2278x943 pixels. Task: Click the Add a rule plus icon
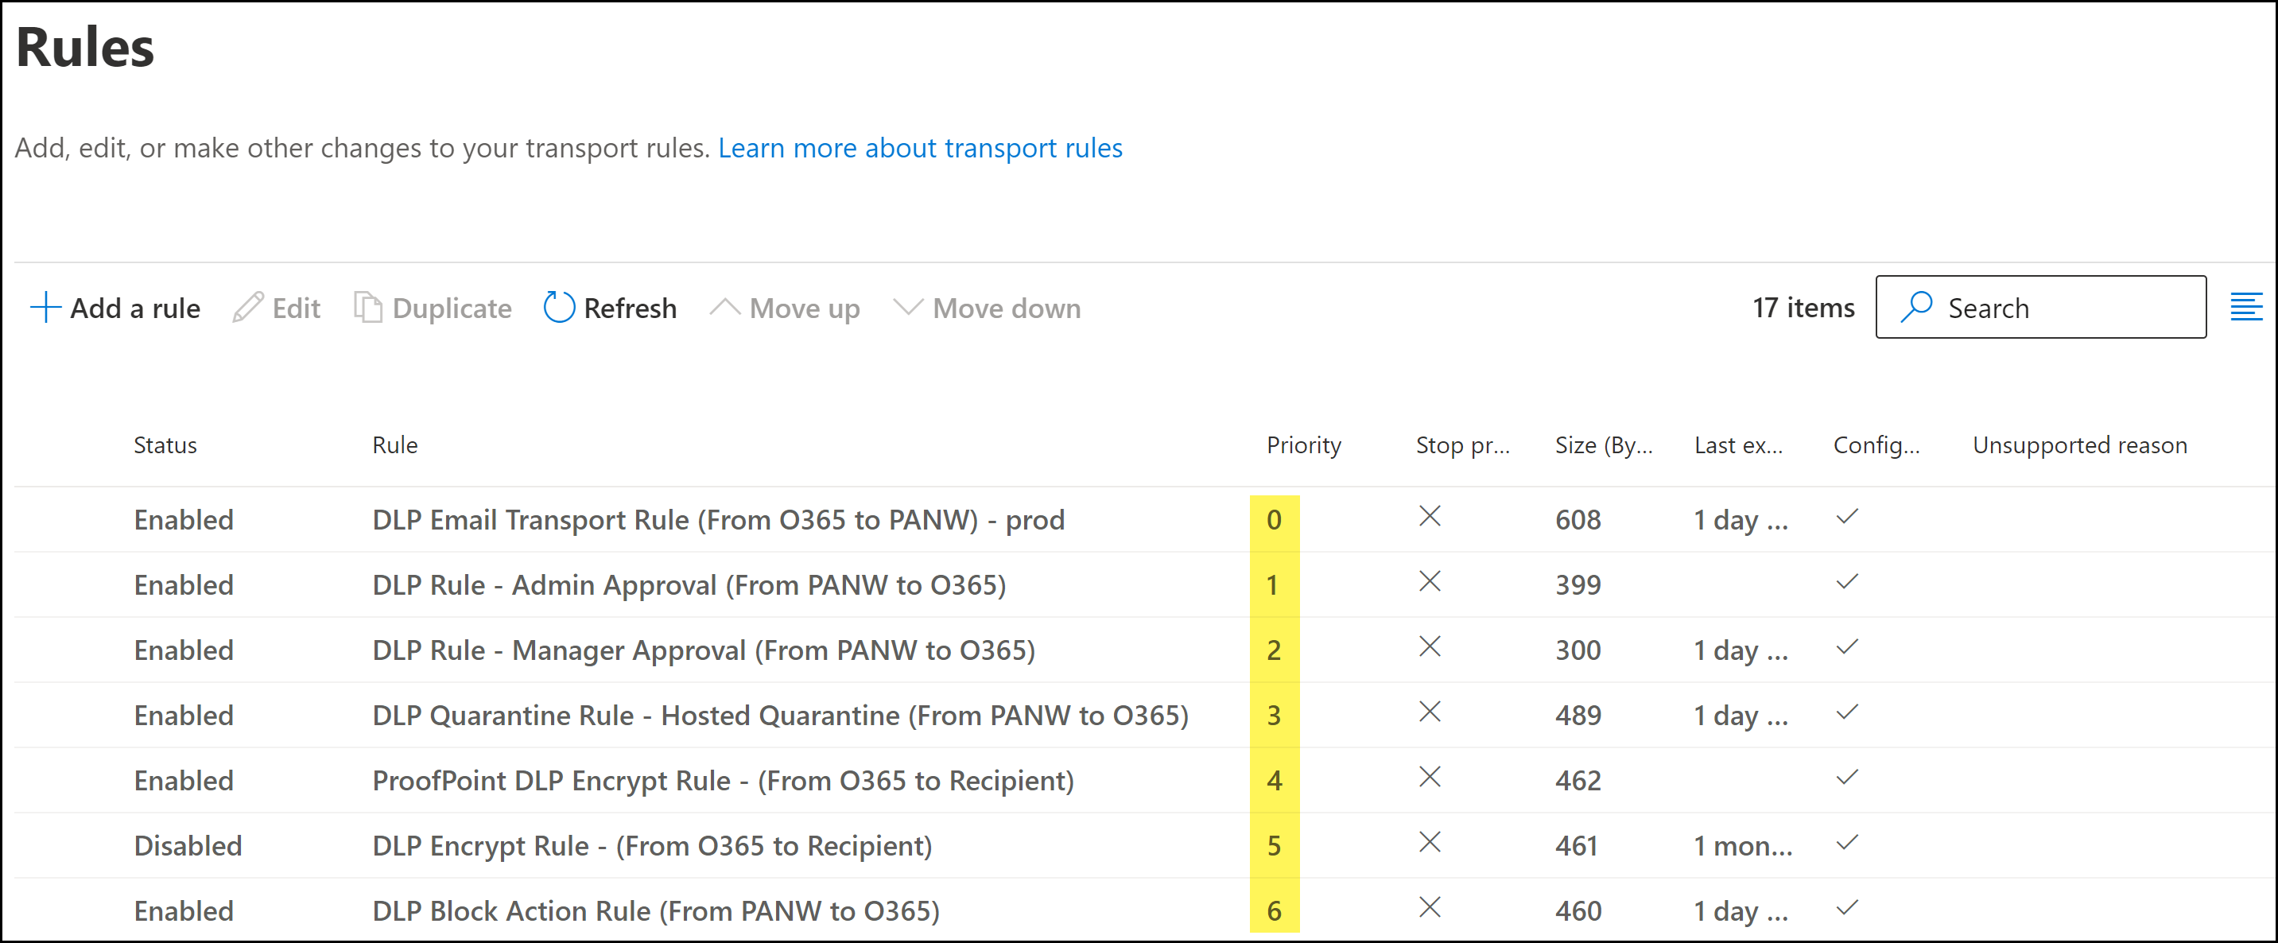coord(45,308)
